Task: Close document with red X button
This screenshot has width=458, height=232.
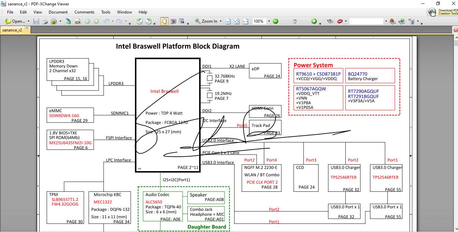Action: [455, 30]
